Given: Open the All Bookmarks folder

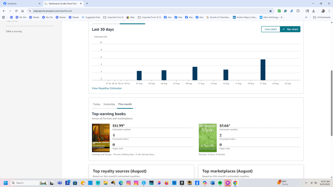Looking at the screenshot, I should (x=322, y=17).
